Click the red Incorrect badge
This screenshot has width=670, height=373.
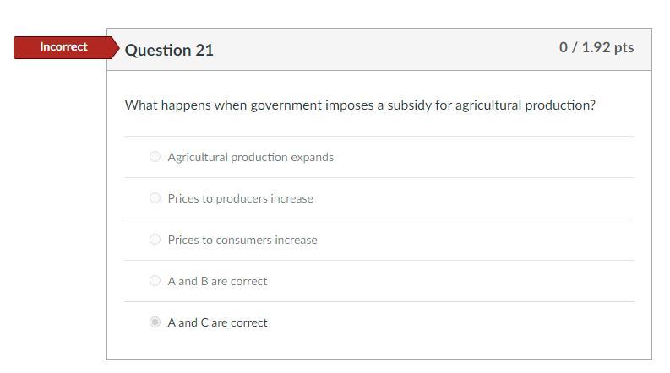pyautogui.click(x=63, y=47)
